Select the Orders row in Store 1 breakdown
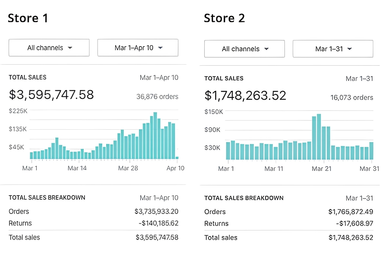Viewport: 385px width, 253px height. tap(19, 211)
